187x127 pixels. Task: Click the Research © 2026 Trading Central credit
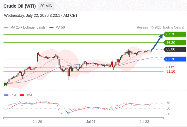(160, 28)
